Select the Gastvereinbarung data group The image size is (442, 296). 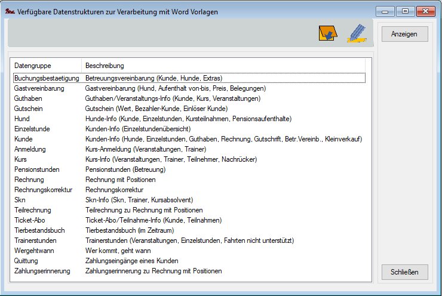(39, 88)
